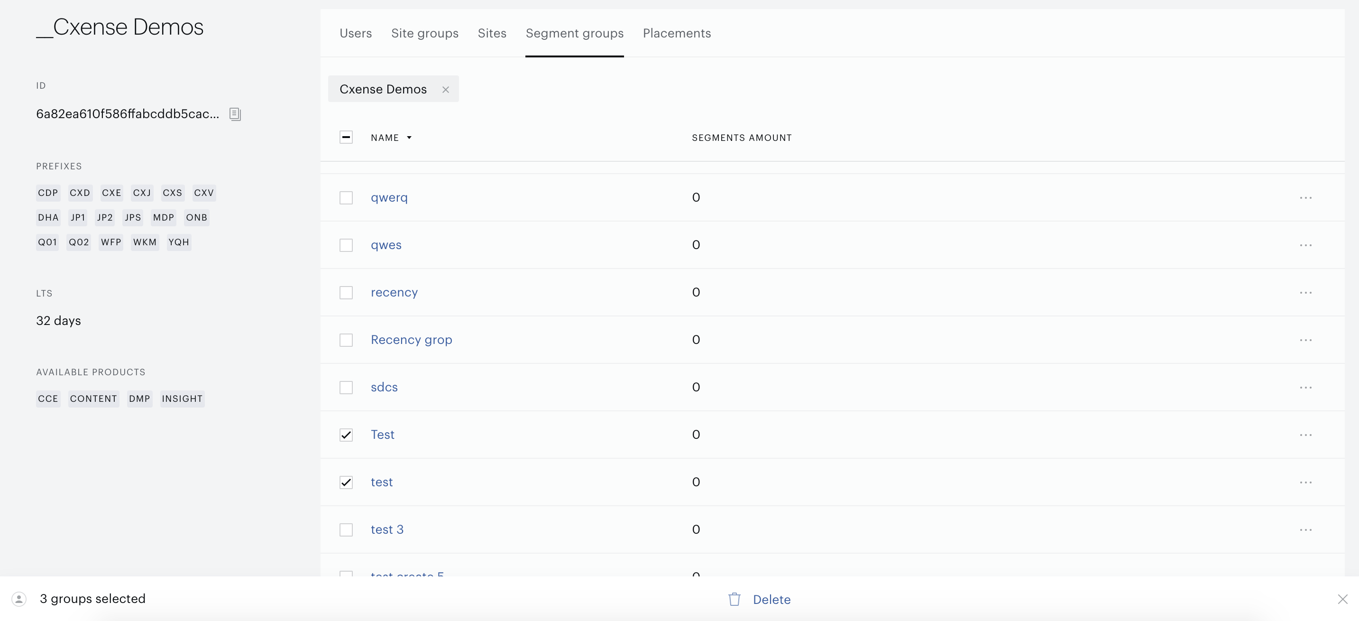
Task: Toggle the select-all checkbox in the table header
Action: point(346,137)
